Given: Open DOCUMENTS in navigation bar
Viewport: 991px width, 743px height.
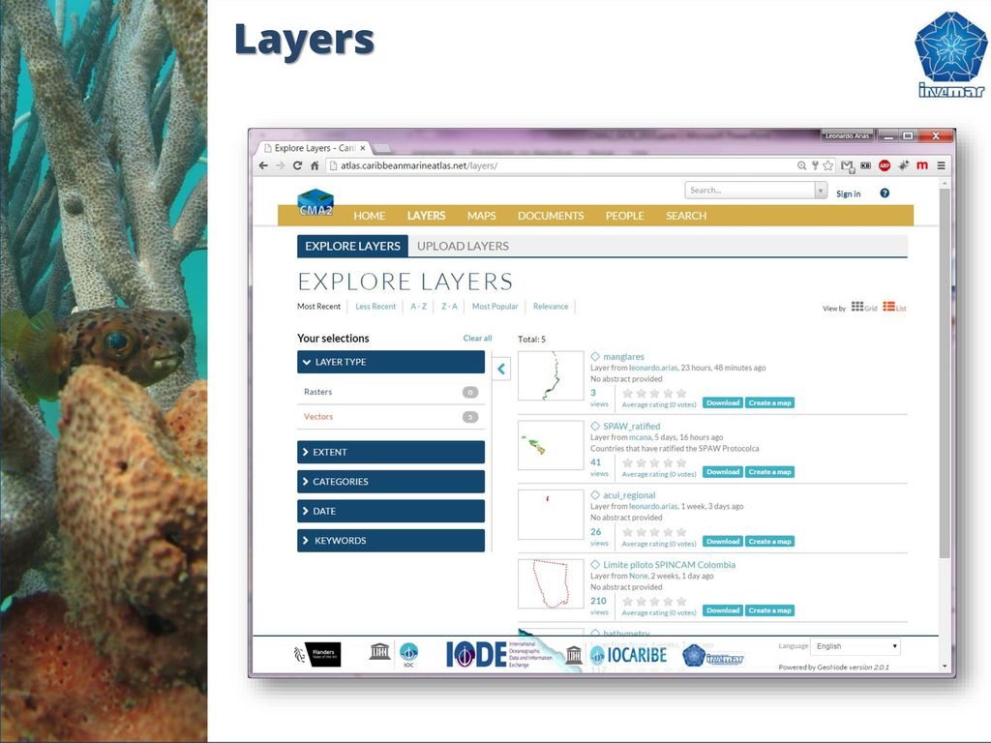Looking at the screenshot, I should 551,216.
